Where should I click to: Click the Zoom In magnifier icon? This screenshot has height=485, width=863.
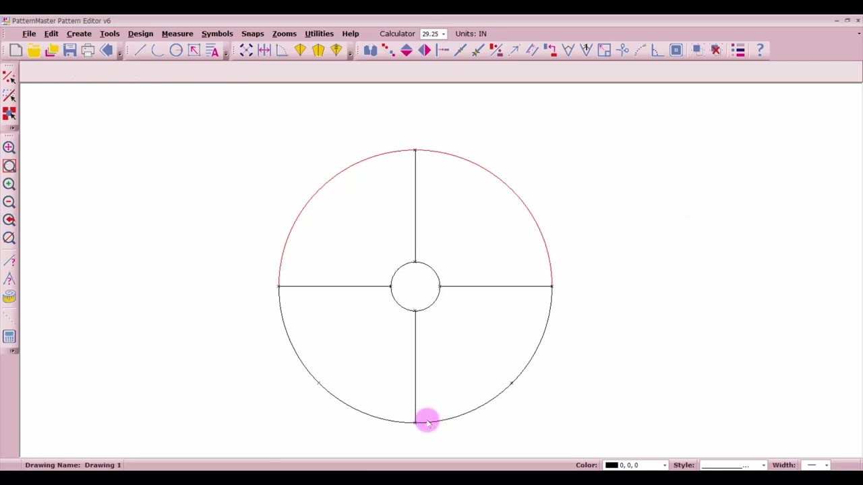point(9,184)
